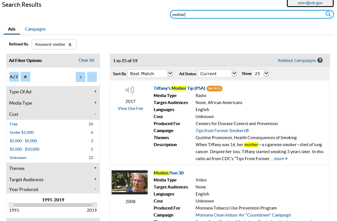The width and height of the screenshot is (337, 221).
Task: Click the Clear All link
Action: [x=86, y=60]
